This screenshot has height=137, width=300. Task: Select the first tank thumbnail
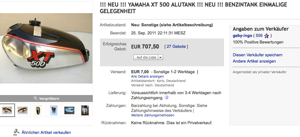pos(7,110)
